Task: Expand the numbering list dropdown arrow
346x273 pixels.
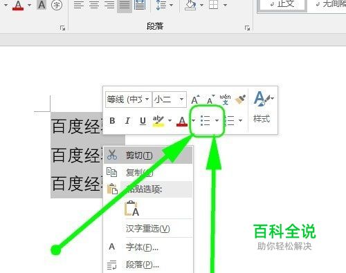Action: [x=241, y=120]
